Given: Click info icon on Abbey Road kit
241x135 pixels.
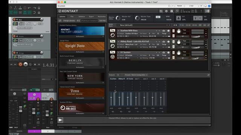Looking at the screenshot, I should (168, 42).
